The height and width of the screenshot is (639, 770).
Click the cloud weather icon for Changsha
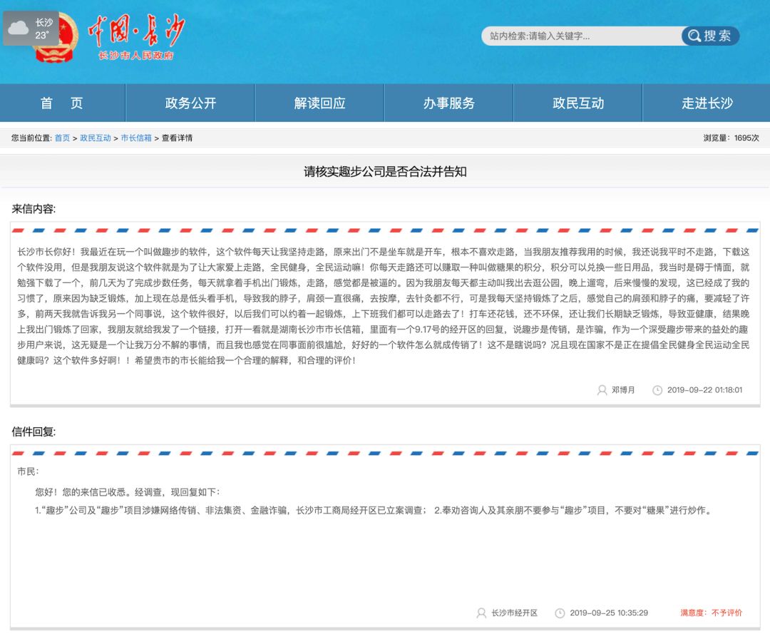tap(19, 28)
